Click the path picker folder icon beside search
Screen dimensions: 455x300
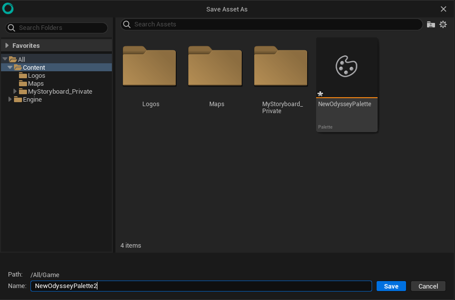pyautogui.click(x=431, y=24)
